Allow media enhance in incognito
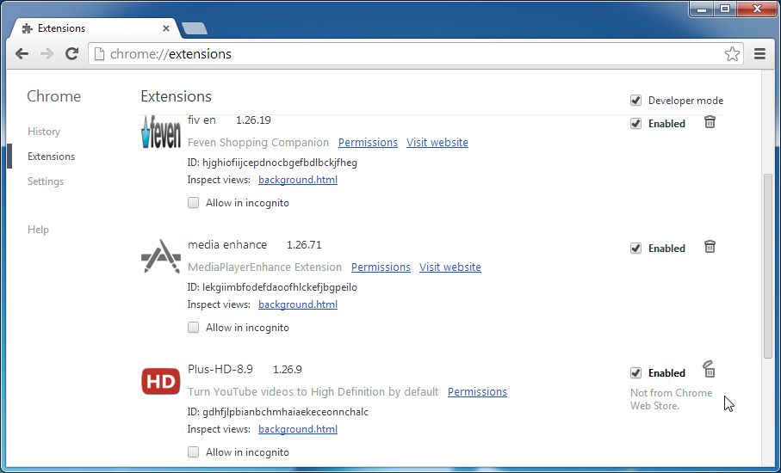 click(x=193, y=328)
